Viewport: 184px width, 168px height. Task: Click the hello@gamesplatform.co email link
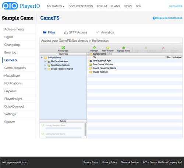point(15,162)
